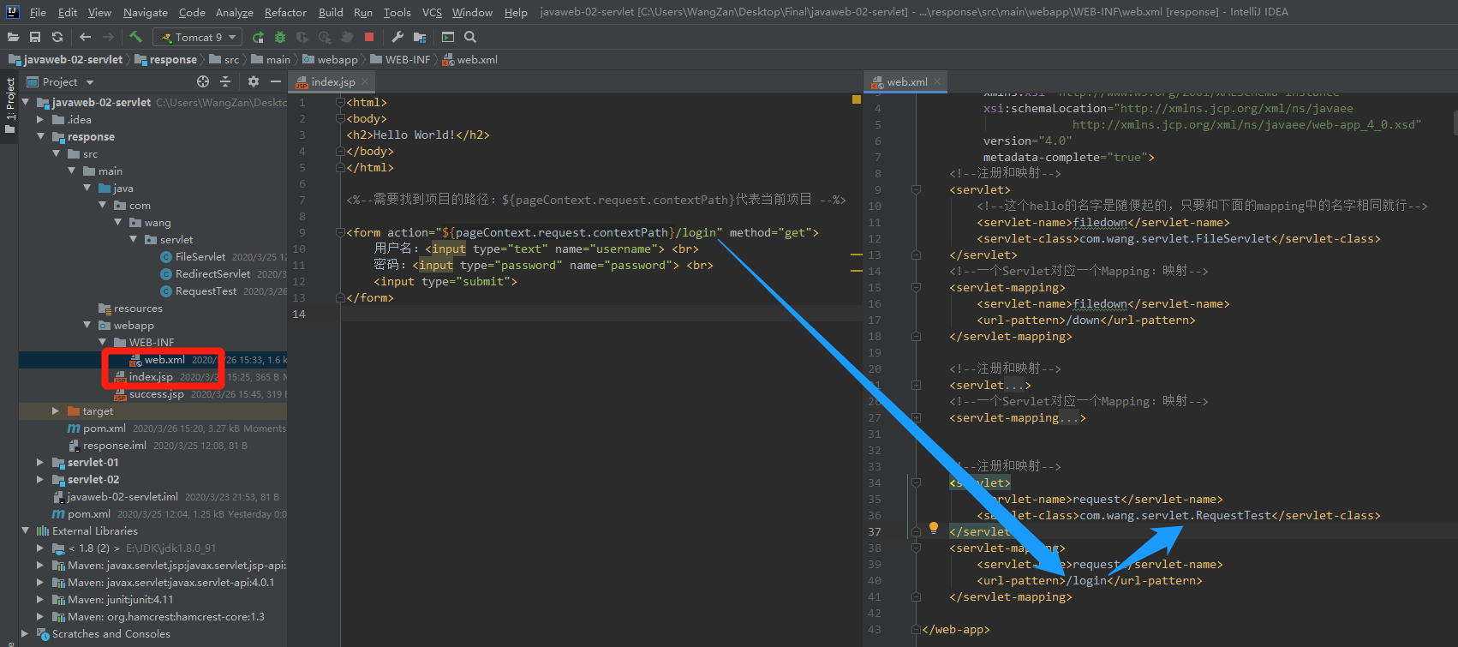Toggle fold marker beside the servlet tag on line 9
1458x647 pixels.
click(x=916, y=189)
